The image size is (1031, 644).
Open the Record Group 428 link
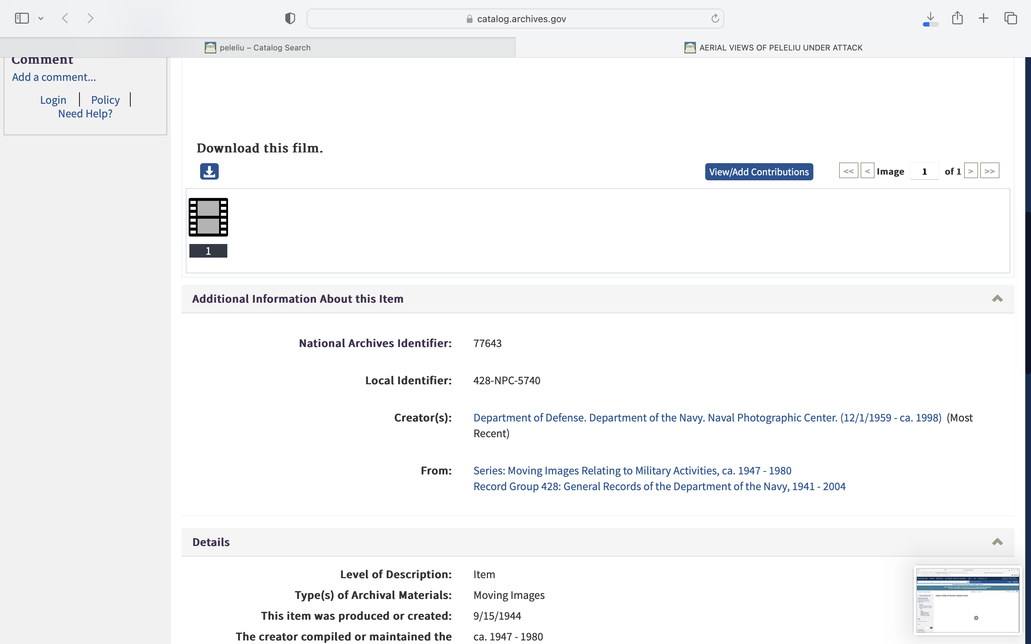point(659,487)
